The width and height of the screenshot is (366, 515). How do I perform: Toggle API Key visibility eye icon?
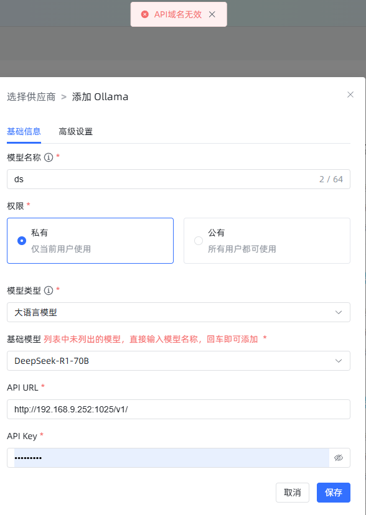[339, 458]
